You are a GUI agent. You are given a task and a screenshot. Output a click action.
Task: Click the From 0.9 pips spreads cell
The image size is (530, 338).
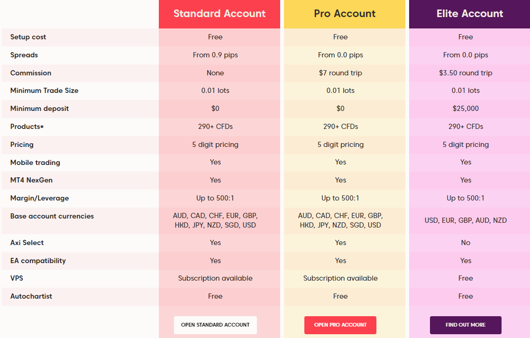pyautogui.click(x=215, y=55)
